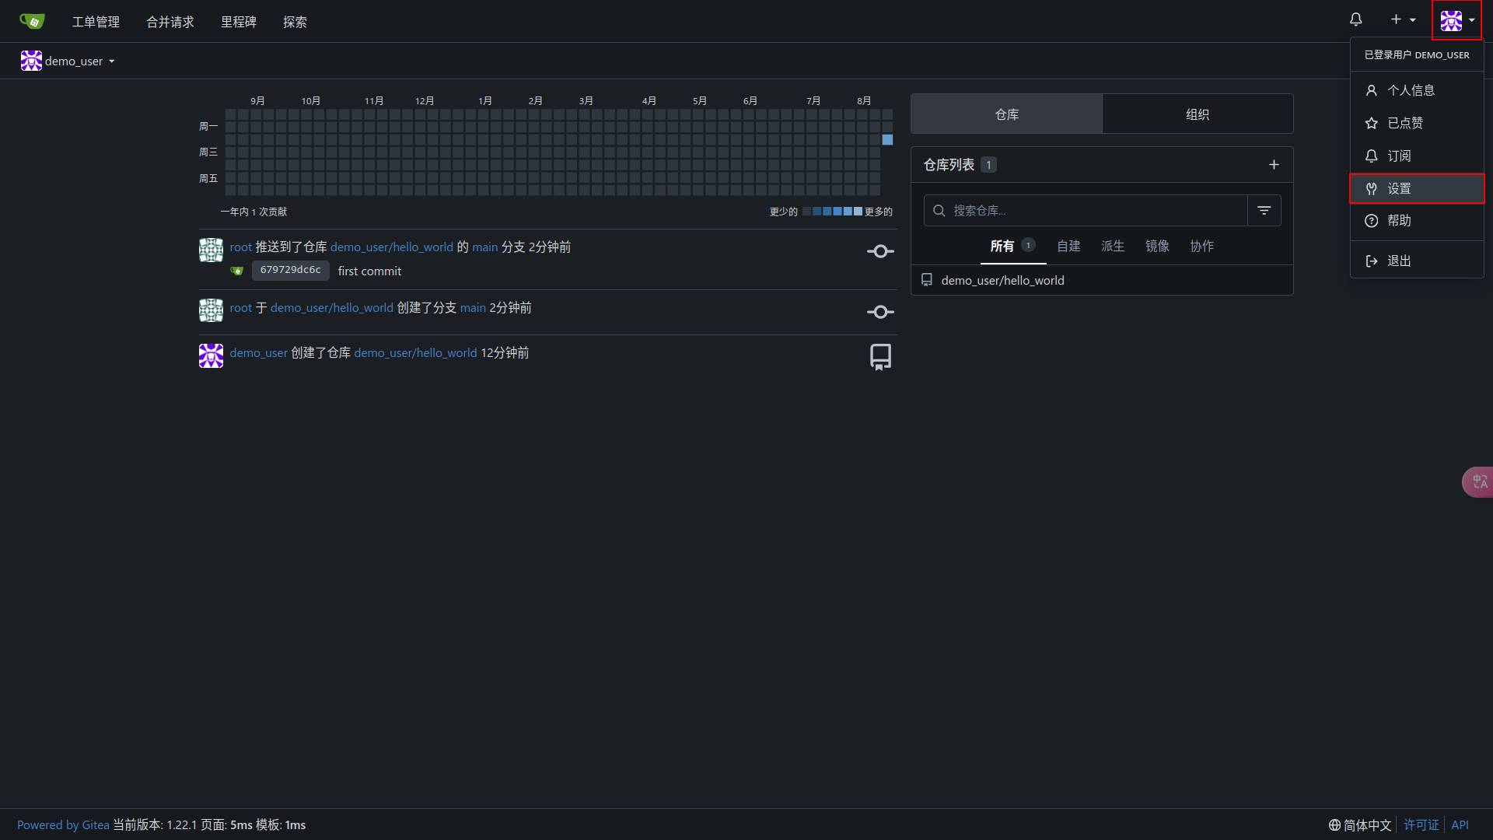Open demo_user/hello_world in repository list
The width and height of the screenshot is (1493, 840).
(1002, 280)
